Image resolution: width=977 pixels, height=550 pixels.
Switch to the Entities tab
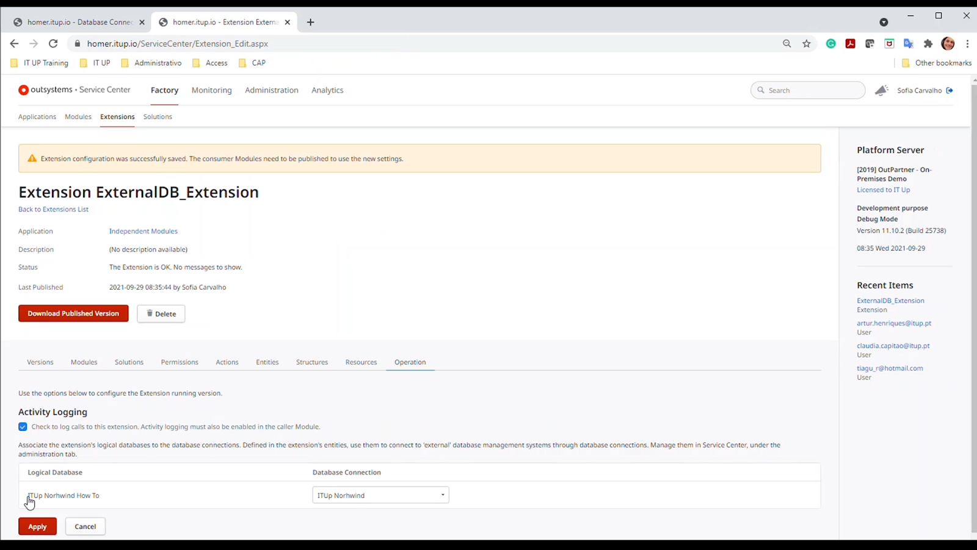[267, 362]
